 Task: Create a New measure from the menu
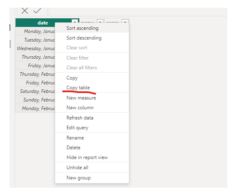click(92, 98)
